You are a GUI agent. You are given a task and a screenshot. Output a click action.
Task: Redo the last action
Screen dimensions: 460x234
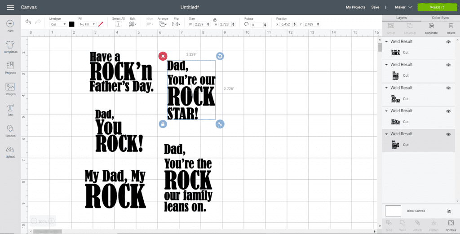(x=38, y=22)
